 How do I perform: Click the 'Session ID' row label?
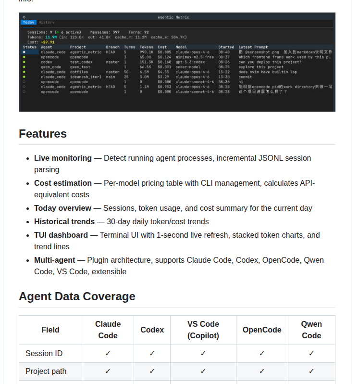click(x=44, y=353)
